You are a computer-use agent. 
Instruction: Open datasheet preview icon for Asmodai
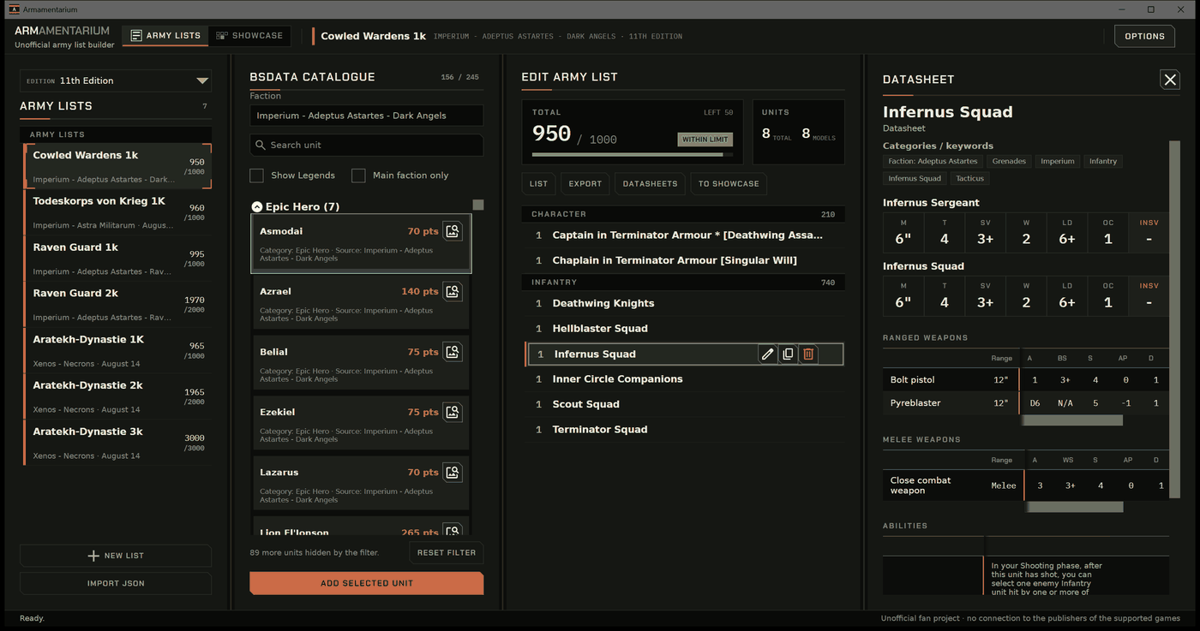pos(453,231)
